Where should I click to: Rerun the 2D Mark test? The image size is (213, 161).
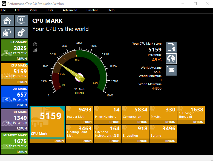coord(15,105)
